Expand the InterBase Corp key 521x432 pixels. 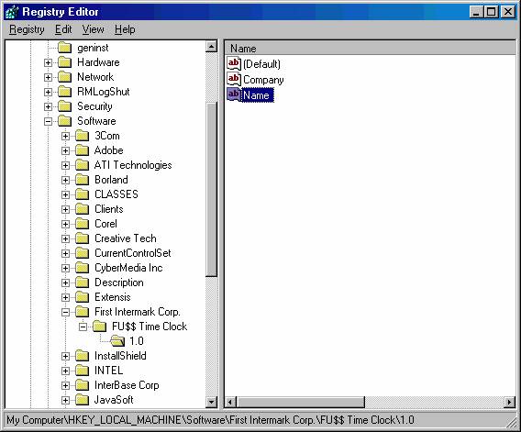(x=65, y=385)
